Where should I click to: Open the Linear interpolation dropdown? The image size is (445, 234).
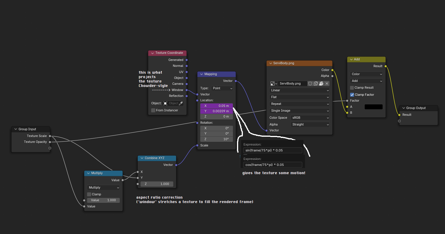[299, 90]
